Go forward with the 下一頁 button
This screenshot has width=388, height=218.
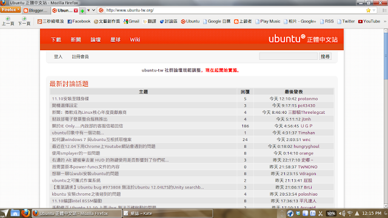click(x=24, y=21)
